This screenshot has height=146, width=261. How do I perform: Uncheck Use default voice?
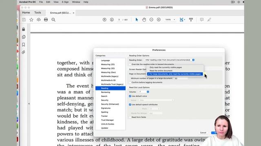coord(130,96)
